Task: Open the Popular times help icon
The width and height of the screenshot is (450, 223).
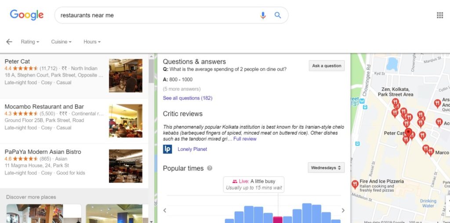Action: (210, 168)
